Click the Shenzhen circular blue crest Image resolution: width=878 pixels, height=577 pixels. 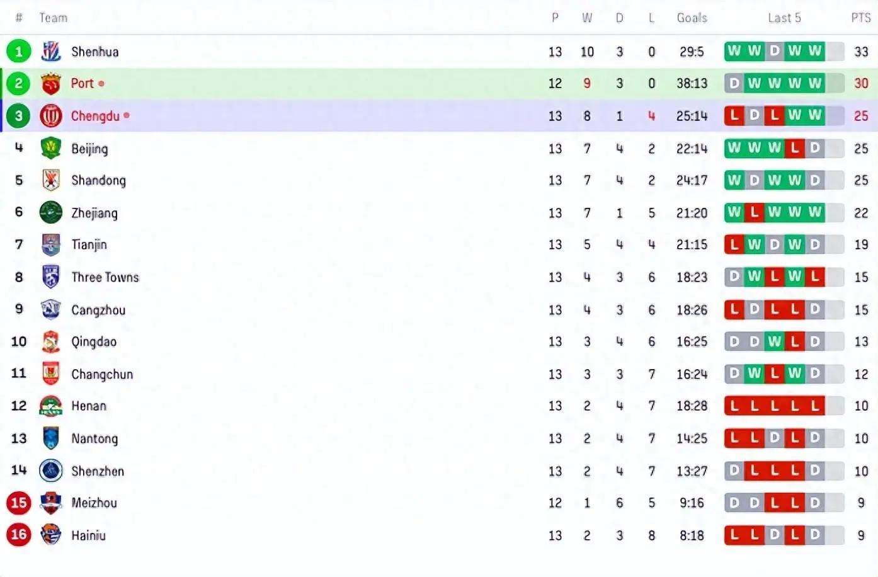[51, 471]
